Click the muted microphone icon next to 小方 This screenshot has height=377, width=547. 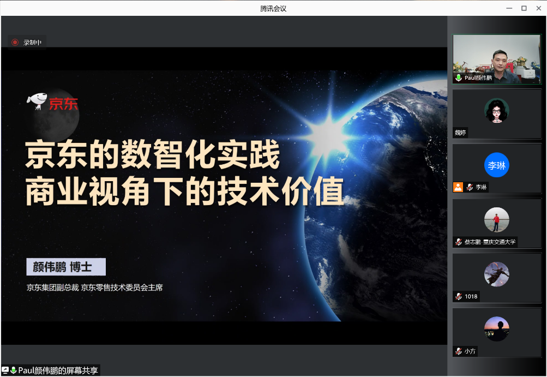pyautogui.click(x=459, y=351)
